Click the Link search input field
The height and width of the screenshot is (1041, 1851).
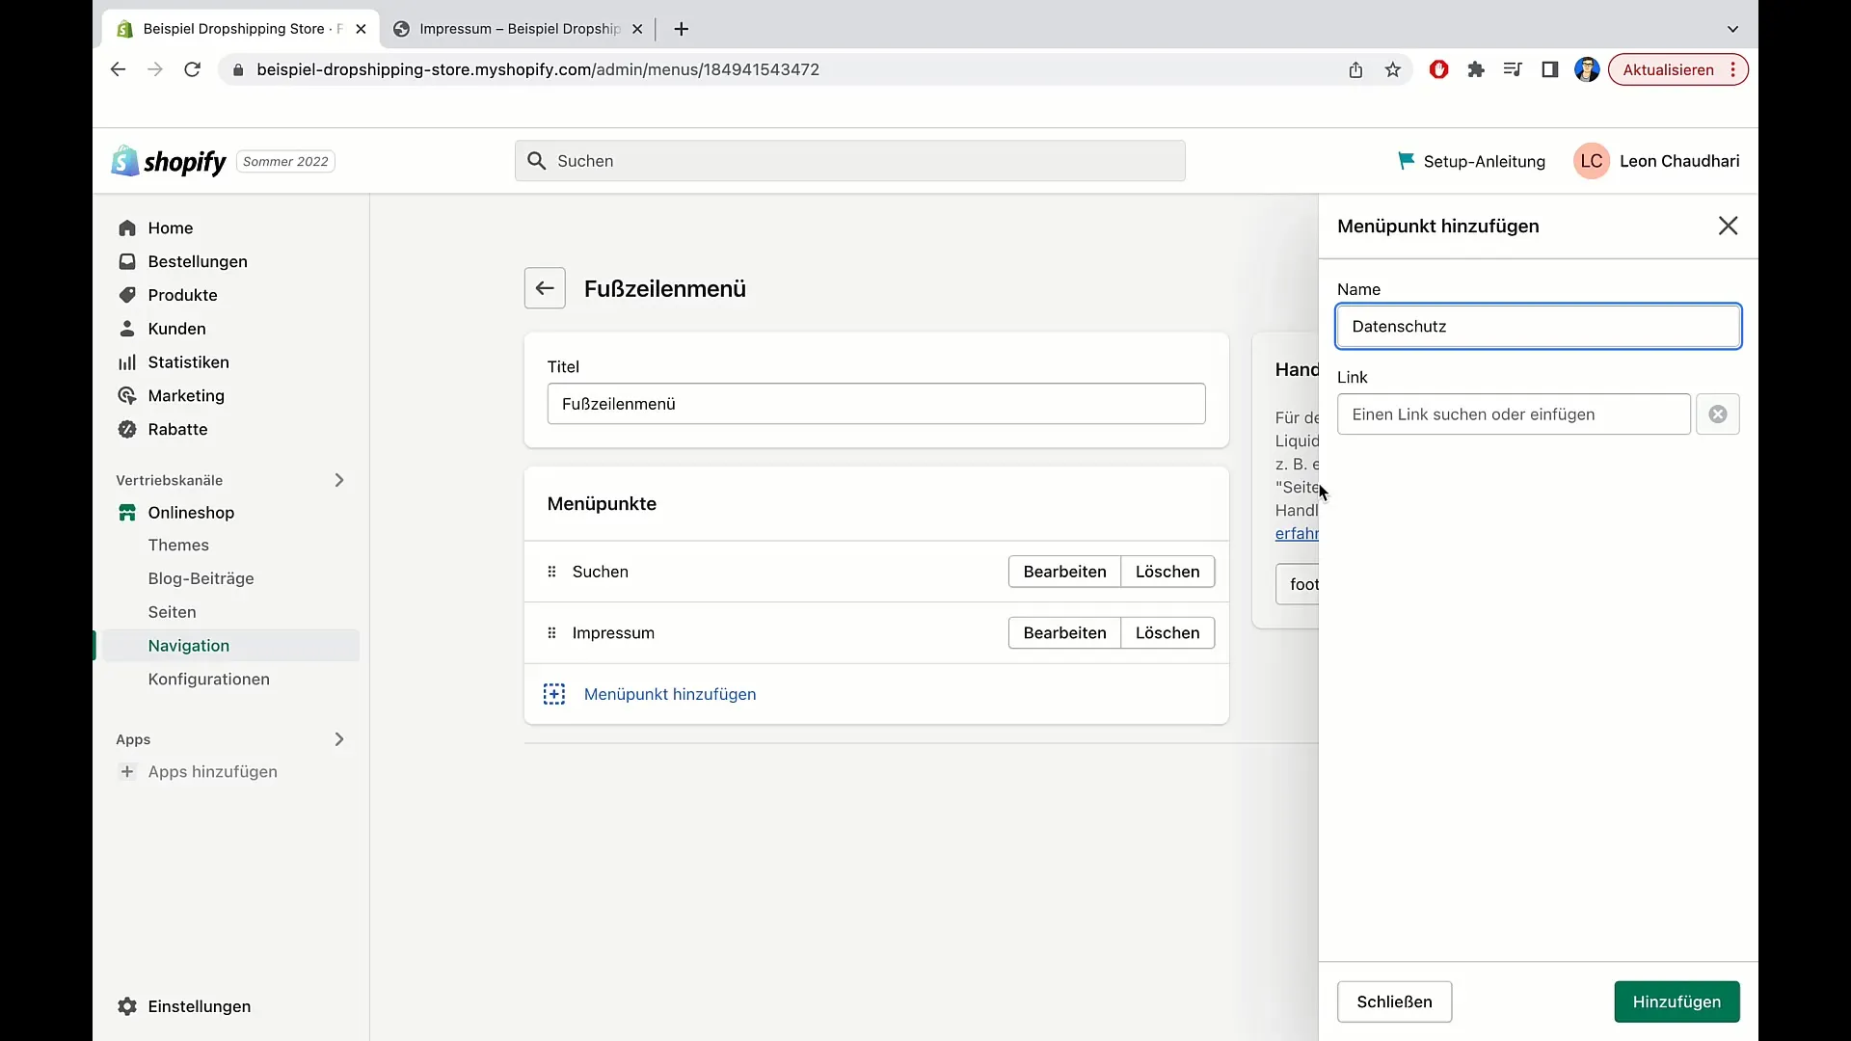point(1514,414)
